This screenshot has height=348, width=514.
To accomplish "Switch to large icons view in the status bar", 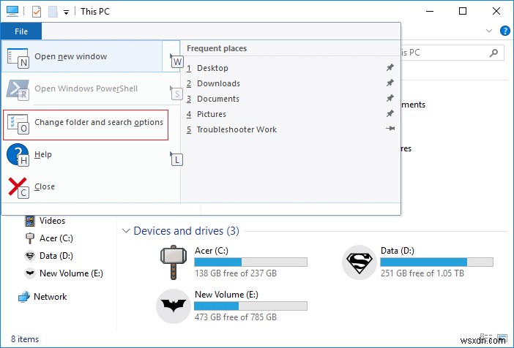I will pyautogui.click(x=504, y=339).
